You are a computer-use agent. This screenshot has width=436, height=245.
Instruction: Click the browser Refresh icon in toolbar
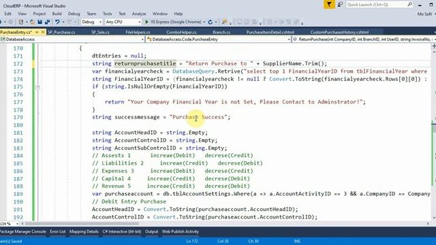[211, 22]
